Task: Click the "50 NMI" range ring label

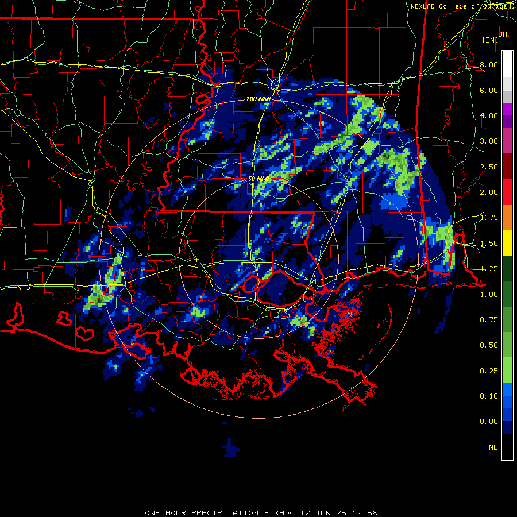Action: [259, 179]
